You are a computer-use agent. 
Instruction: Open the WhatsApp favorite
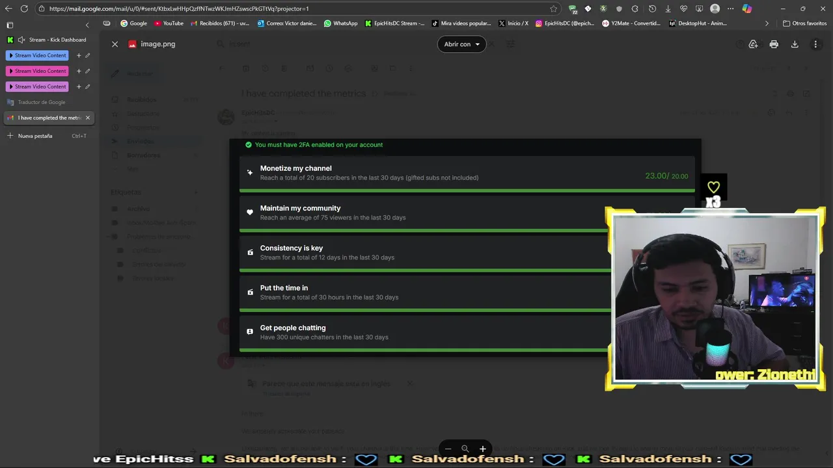[x=341, y=23]
